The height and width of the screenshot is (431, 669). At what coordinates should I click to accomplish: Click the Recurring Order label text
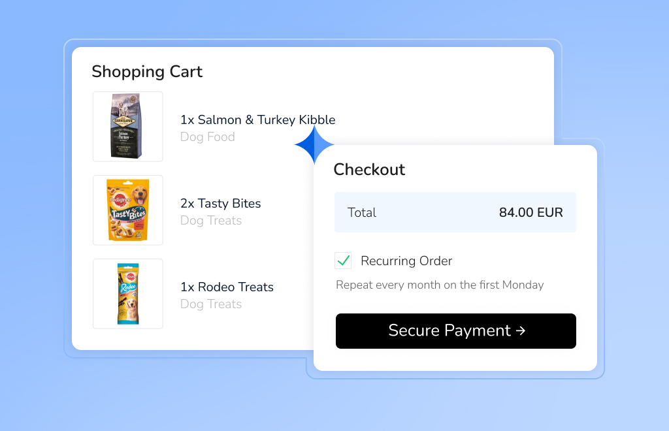click(406, 261)
